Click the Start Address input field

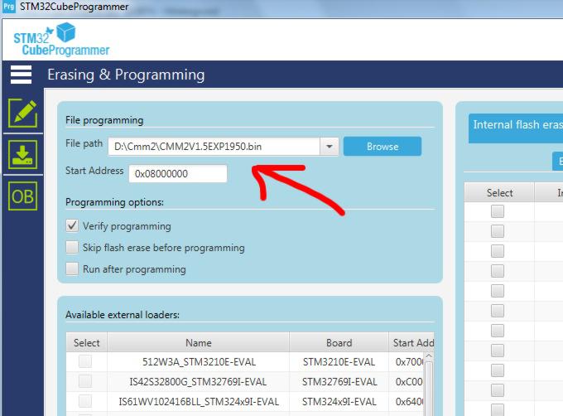[177, 174]
